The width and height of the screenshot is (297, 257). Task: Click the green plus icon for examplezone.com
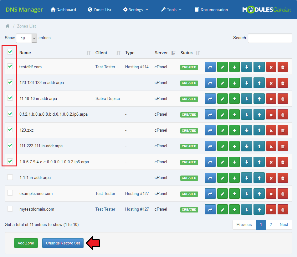234,194
